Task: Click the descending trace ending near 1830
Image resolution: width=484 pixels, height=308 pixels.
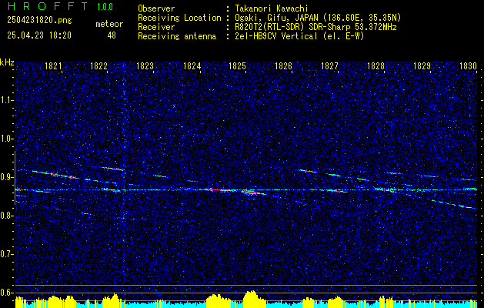Action: (x=454, y=204)
